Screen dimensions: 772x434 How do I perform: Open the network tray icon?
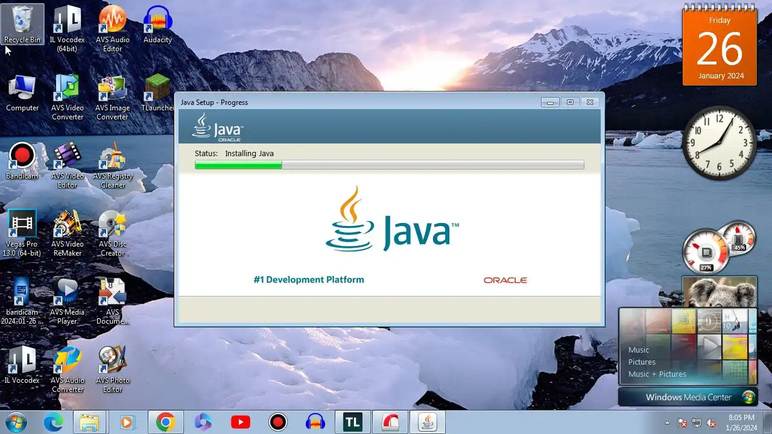click(x=697, y=423)
